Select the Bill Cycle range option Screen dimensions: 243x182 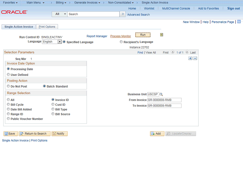(x=8, y=104)
